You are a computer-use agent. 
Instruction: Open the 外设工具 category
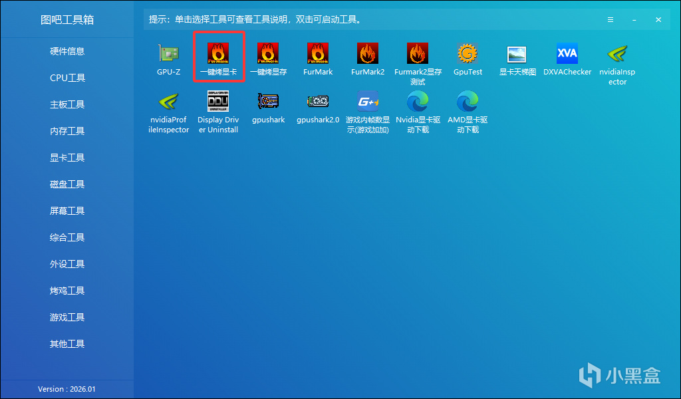(x=67, y=264)
